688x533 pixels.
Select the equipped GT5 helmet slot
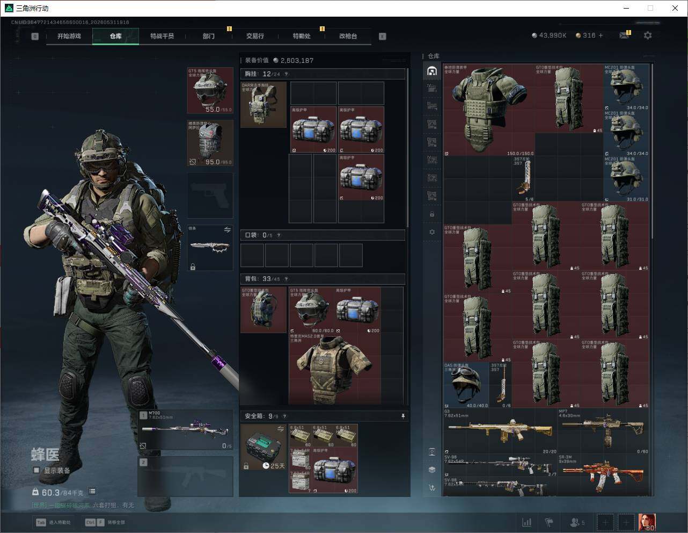tap(210, 90)
